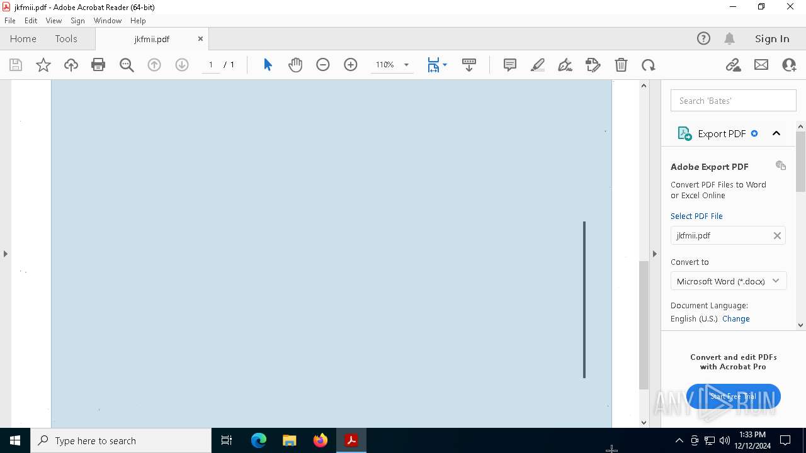
Task: Zoom in with plus button
Action: tap(351, 65)
